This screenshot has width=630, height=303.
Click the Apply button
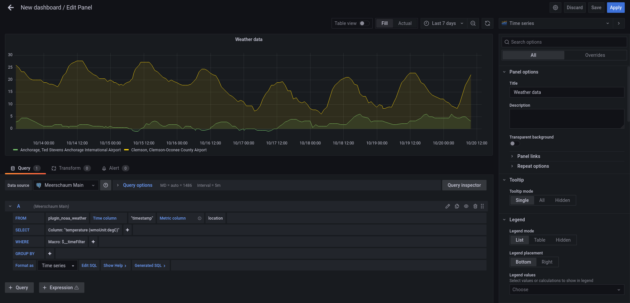click(616, 8)
